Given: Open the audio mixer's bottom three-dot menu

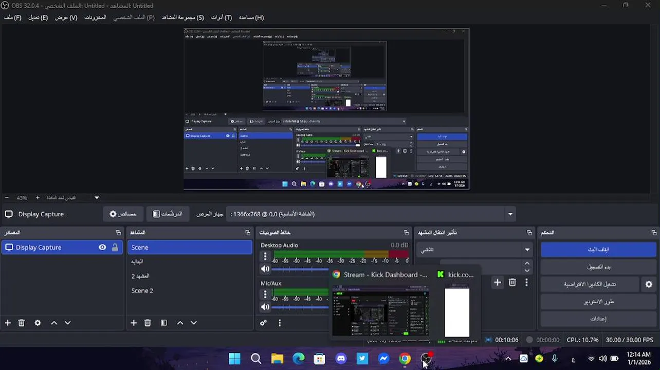Looking at the screenshot, I should click(280, 323).
